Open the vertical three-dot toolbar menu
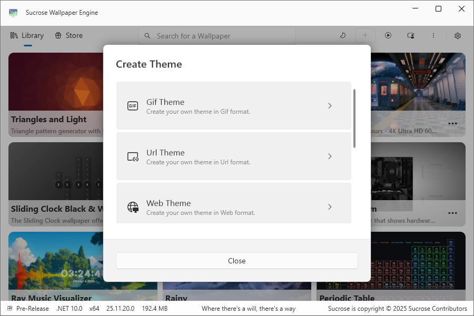474x316 pixels. 433,36
